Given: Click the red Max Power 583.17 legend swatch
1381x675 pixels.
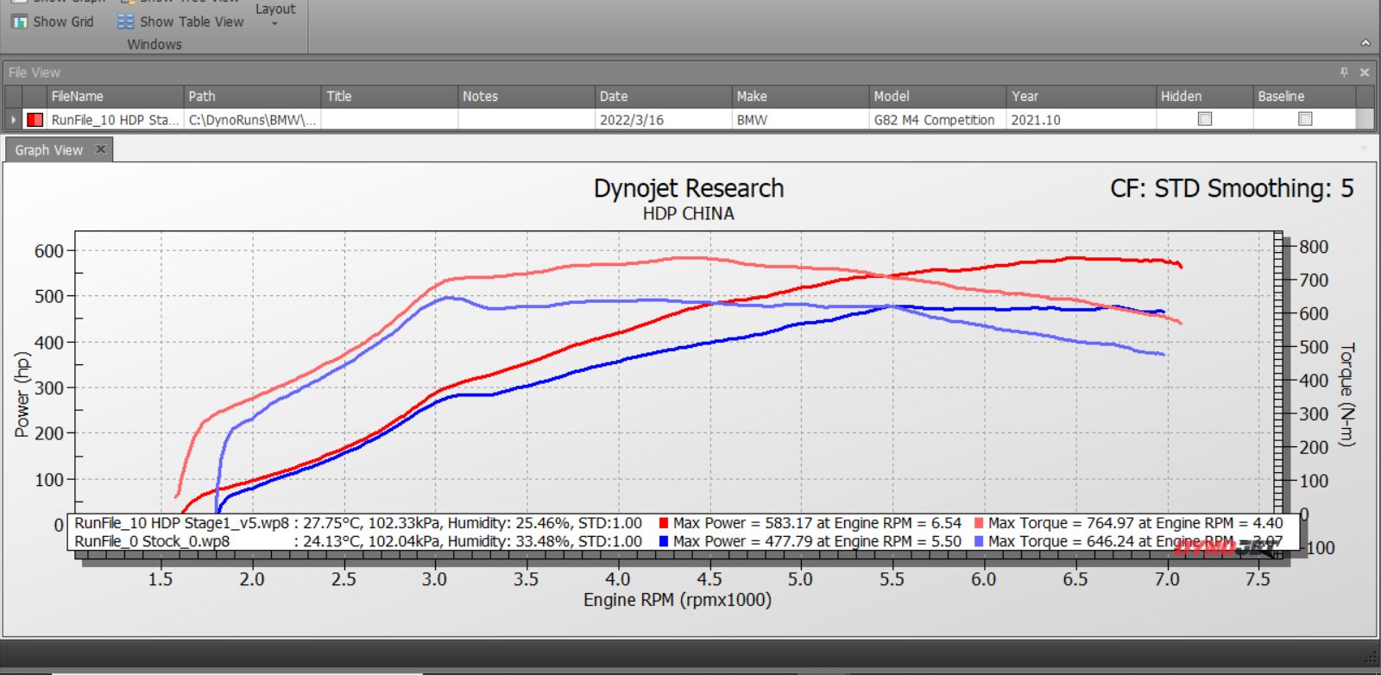Looking at the screenshot, I should (664, 523).
